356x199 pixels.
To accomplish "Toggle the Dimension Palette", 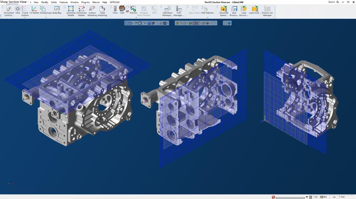I will [x=82, y=10].
